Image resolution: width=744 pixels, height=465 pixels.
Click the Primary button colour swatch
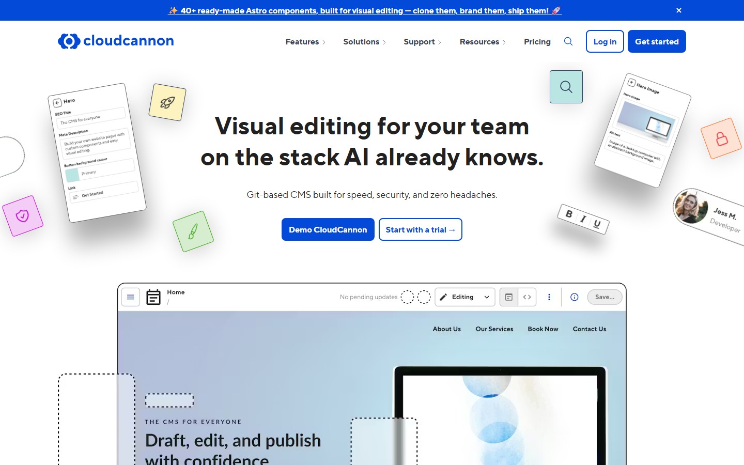click(x=72, y=175)
